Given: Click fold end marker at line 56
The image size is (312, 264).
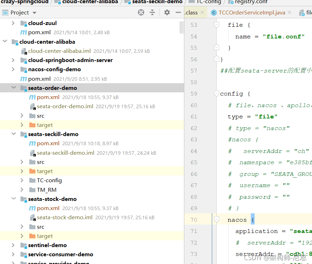Looking at the screenshot, I should (216, 59).
